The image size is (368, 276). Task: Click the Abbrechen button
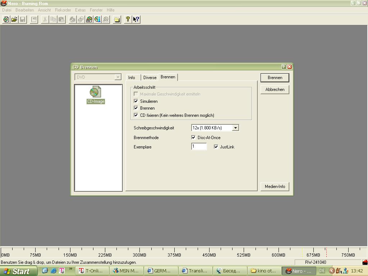(x=275, y=89)
